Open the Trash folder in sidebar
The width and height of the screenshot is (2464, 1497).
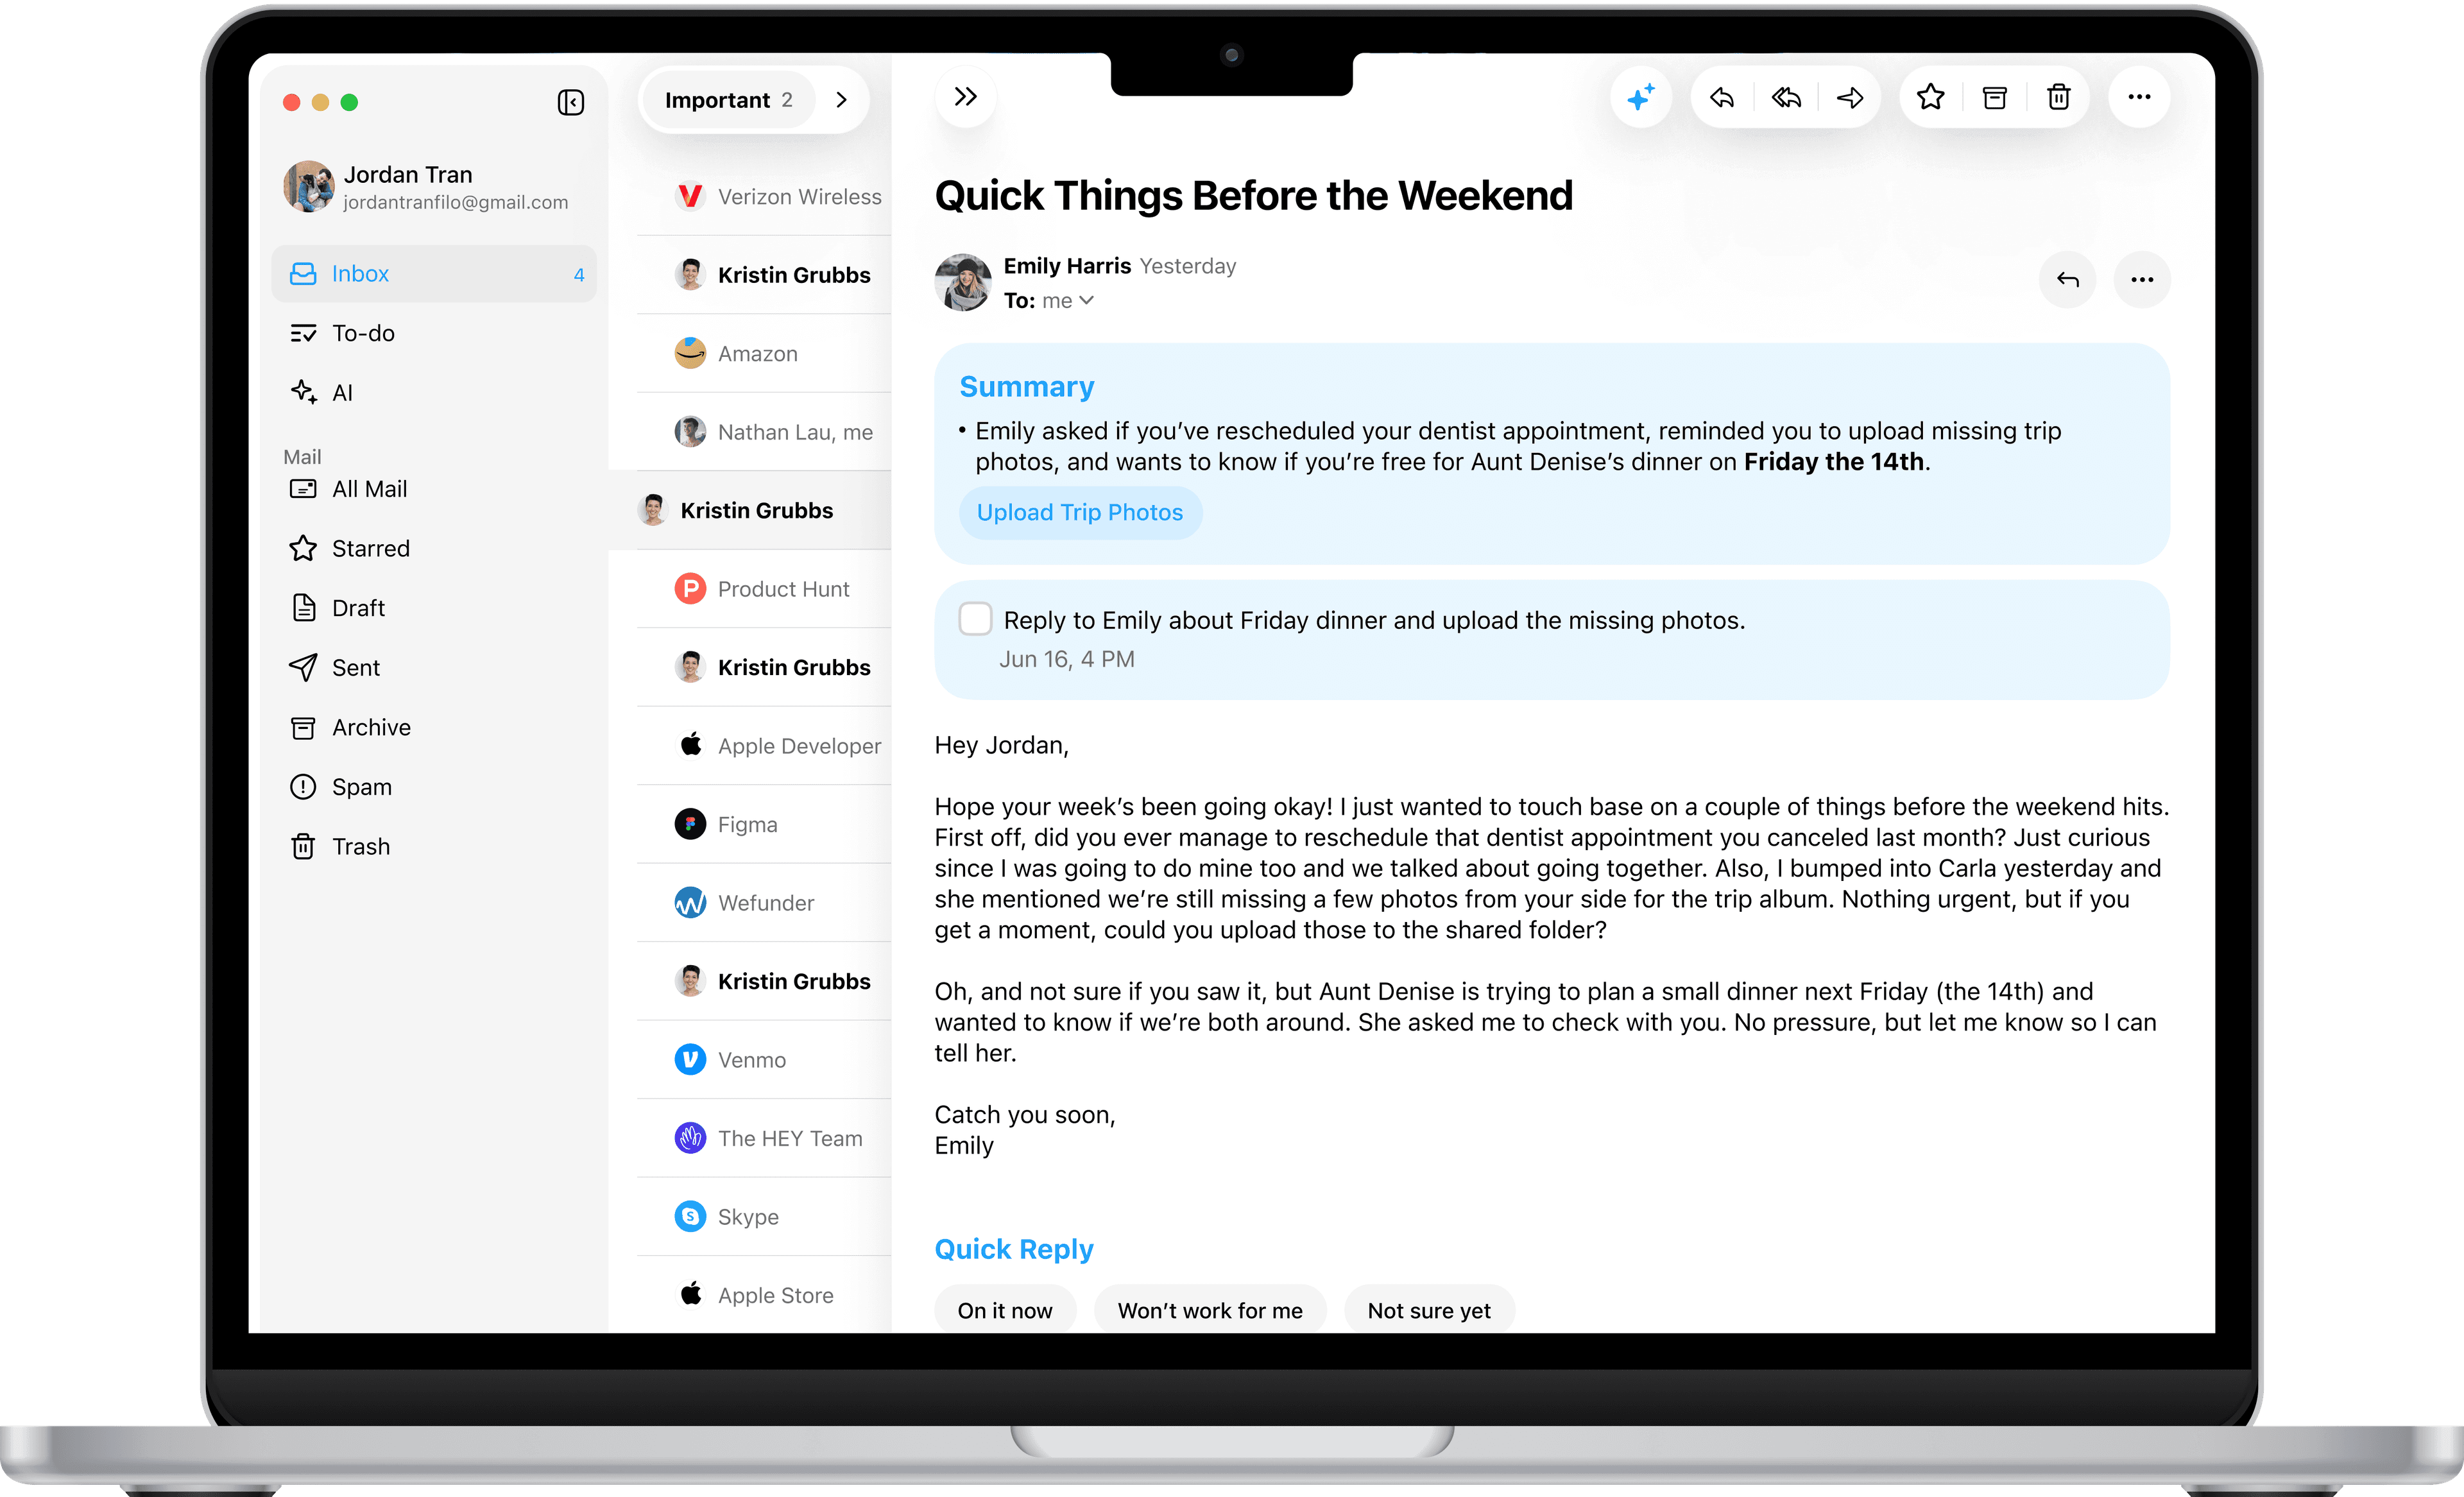(x=434, y=847)
